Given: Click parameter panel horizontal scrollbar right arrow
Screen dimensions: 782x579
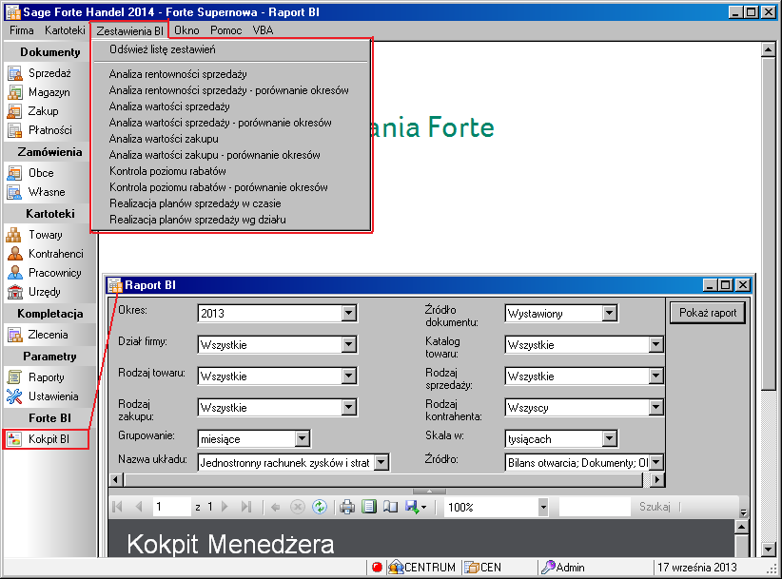Looking at the screenshot, I should (657, 480).
